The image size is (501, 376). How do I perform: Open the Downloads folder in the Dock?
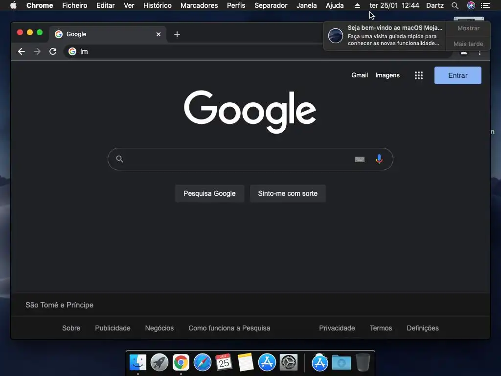pyautogui.click(x=341, y=363)
